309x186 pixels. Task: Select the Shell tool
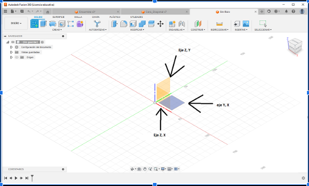pos(133,24)
